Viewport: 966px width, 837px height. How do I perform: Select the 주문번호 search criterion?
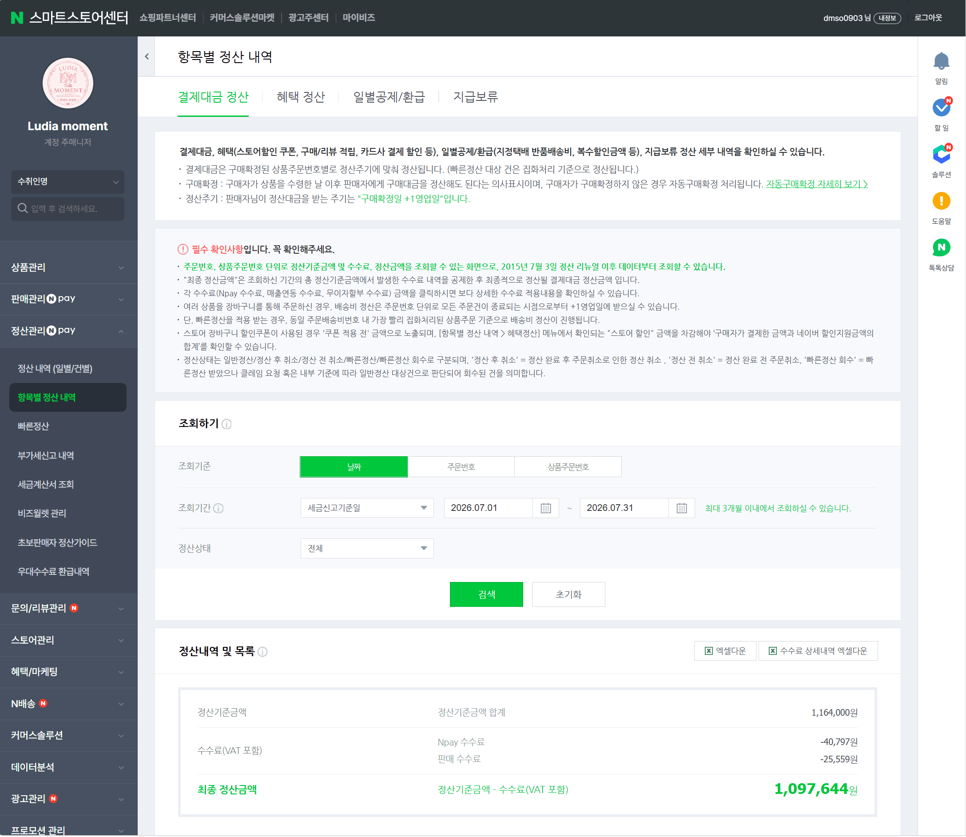point(461,467)
